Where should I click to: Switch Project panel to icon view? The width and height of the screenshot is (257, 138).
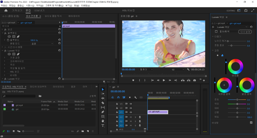pos(14,131)
